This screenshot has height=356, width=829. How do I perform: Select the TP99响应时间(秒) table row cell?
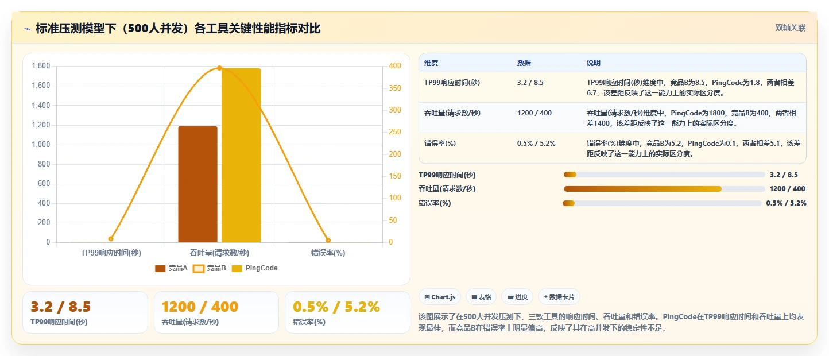point(466,87)
